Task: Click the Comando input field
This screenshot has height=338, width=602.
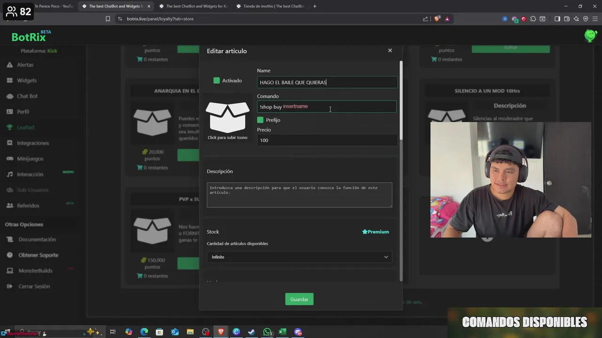Action: point(327,107)
